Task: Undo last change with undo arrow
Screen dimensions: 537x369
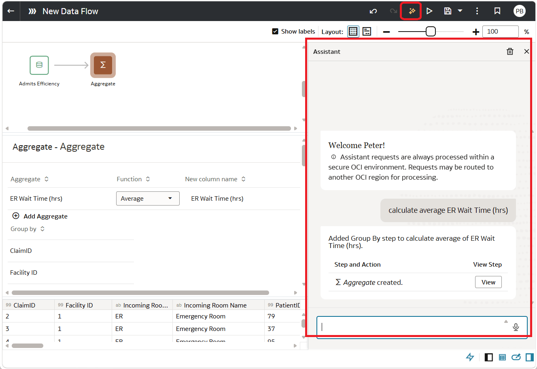Action: (373, 11)
